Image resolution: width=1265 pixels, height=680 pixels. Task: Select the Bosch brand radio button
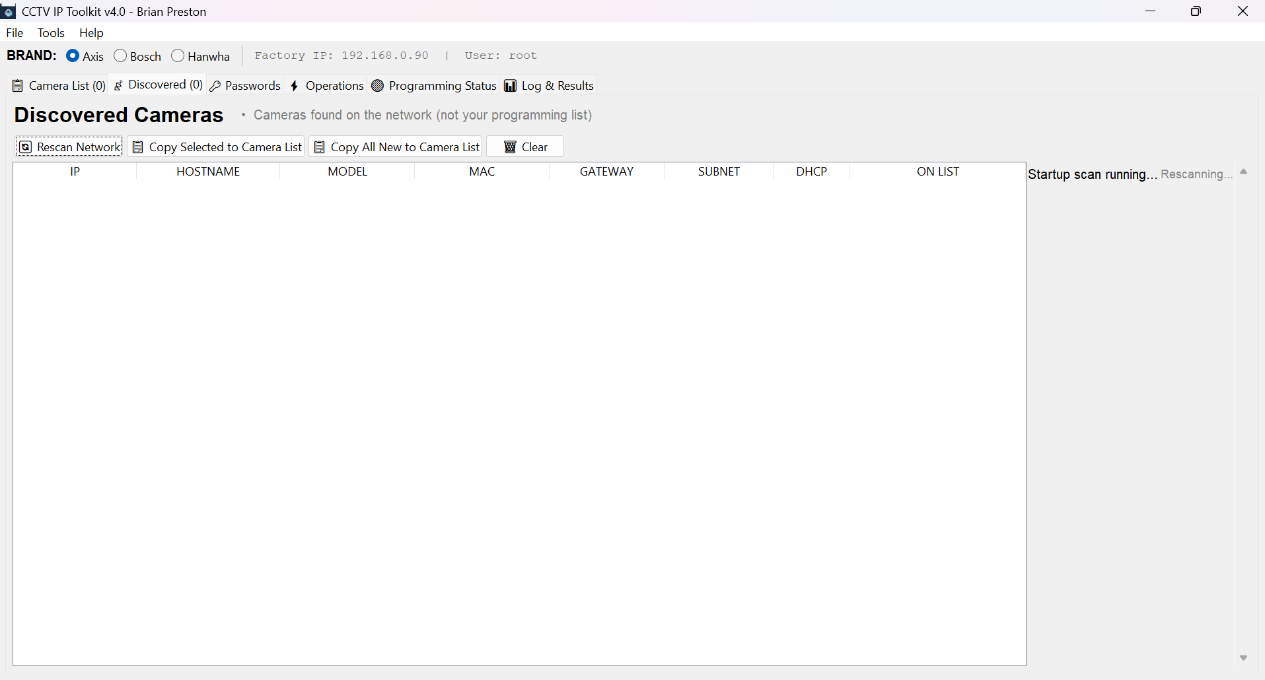pos(120,56)
